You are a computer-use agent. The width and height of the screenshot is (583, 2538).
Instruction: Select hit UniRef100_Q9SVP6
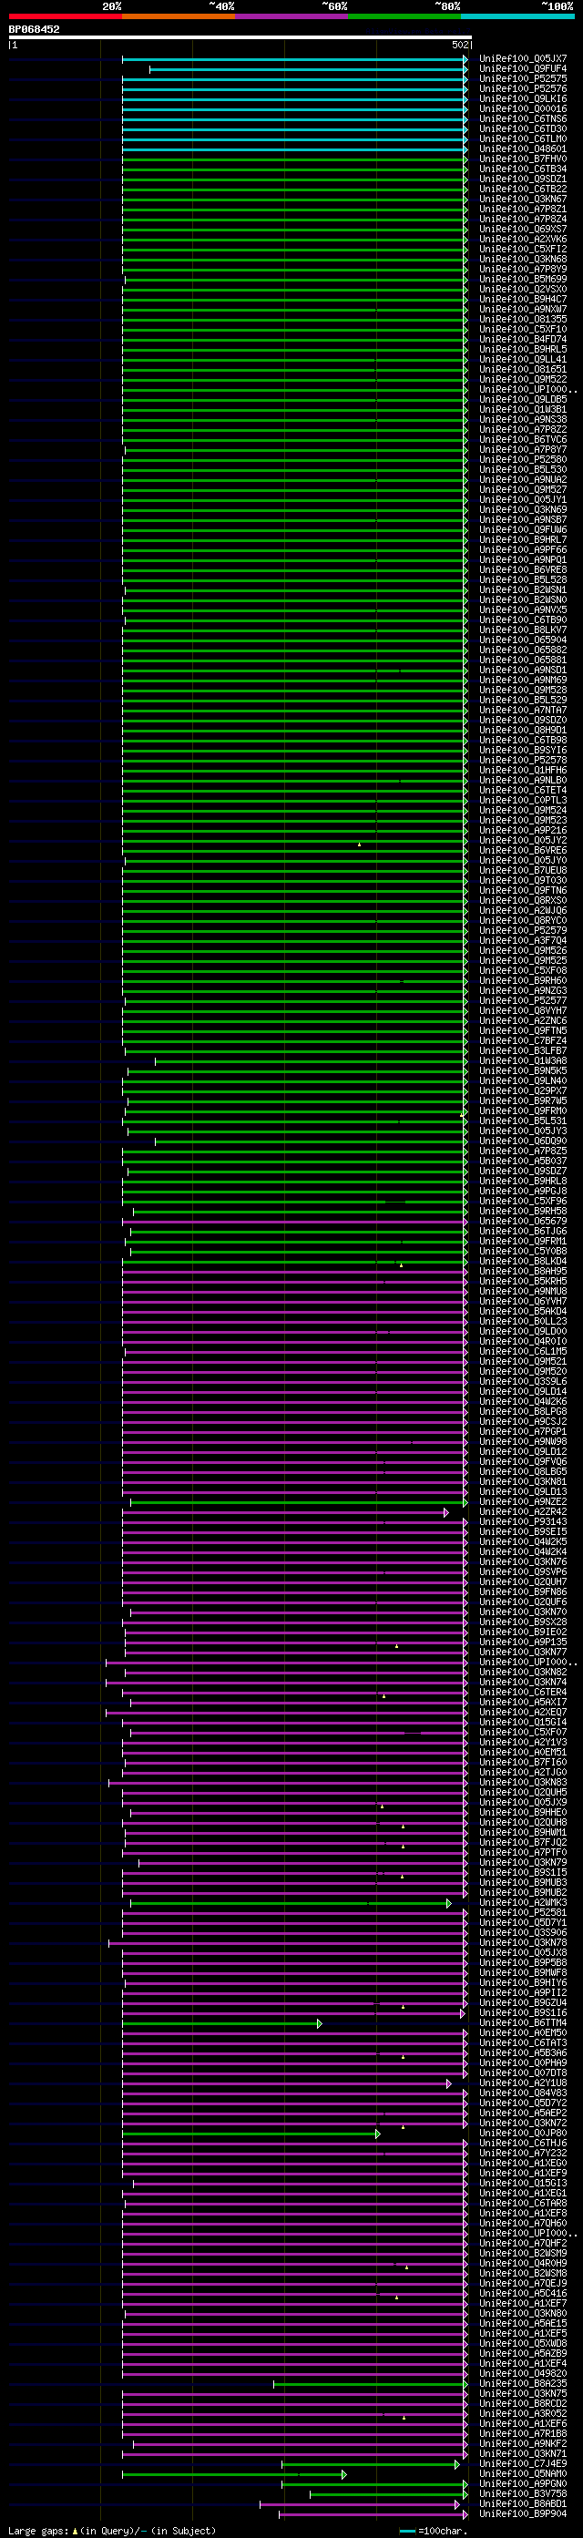coord(523,1571)
